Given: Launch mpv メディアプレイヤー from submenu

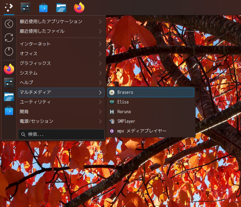Looking at the screenshot, I should (x=151, y=131).
